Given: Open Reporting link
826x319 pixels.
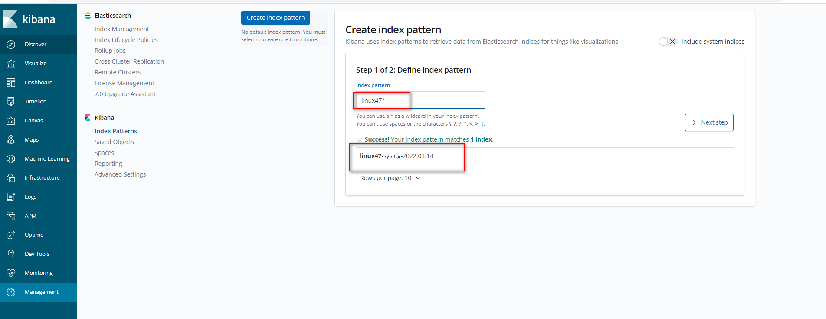Looking at the screenshot, I should (108, 164).
